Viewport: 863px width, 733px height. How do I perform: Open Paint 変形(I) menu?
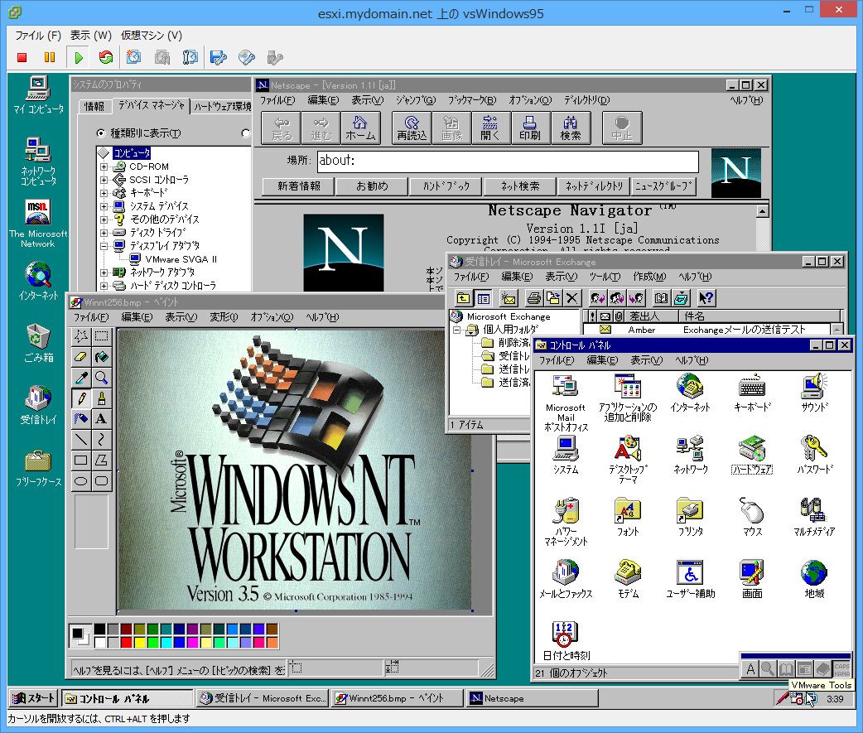point(224,317)
